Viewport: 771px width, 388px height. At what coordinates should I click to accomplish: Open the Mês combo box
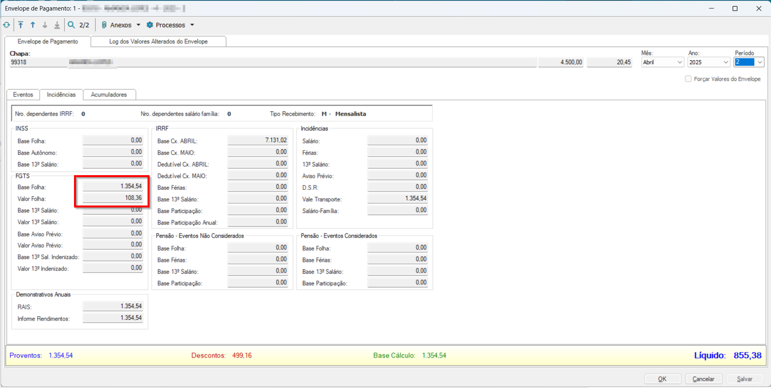[662, 62]
